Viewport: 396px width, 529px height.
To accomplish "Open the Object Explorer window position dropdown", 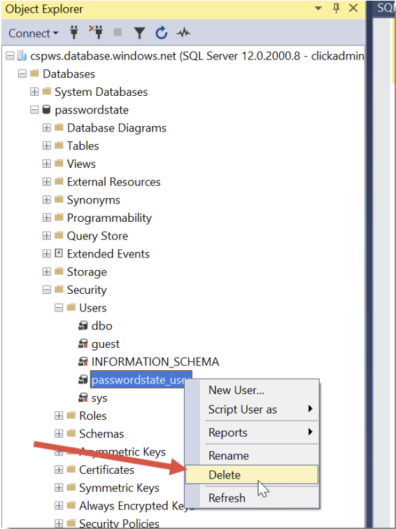I will [318, 8].
